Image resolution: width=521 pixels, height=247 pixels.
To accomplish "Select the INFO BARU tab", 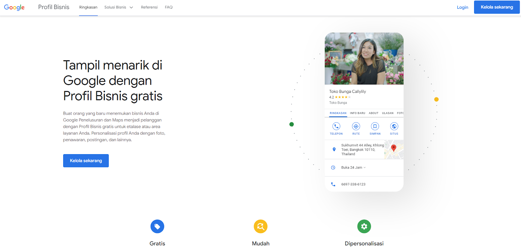I will coord(358,113).
